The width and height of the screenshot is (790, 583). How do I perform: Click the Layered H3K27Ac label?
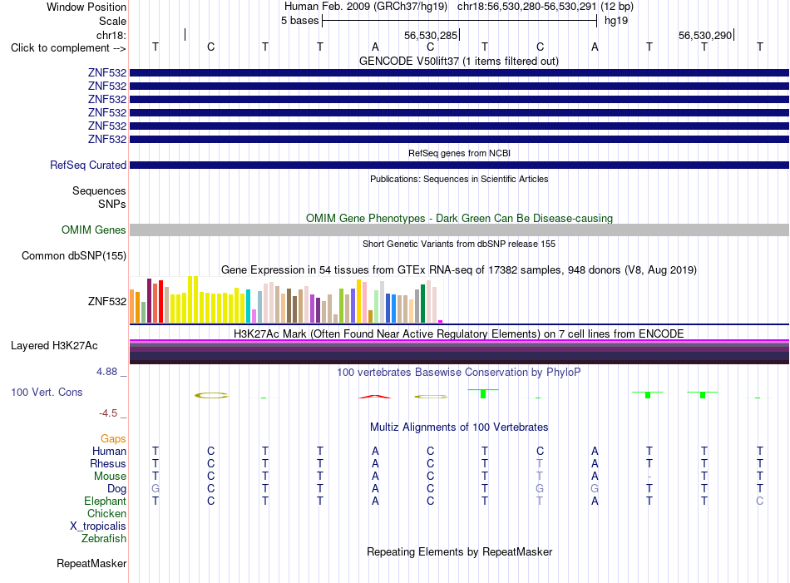click(54, 346)
